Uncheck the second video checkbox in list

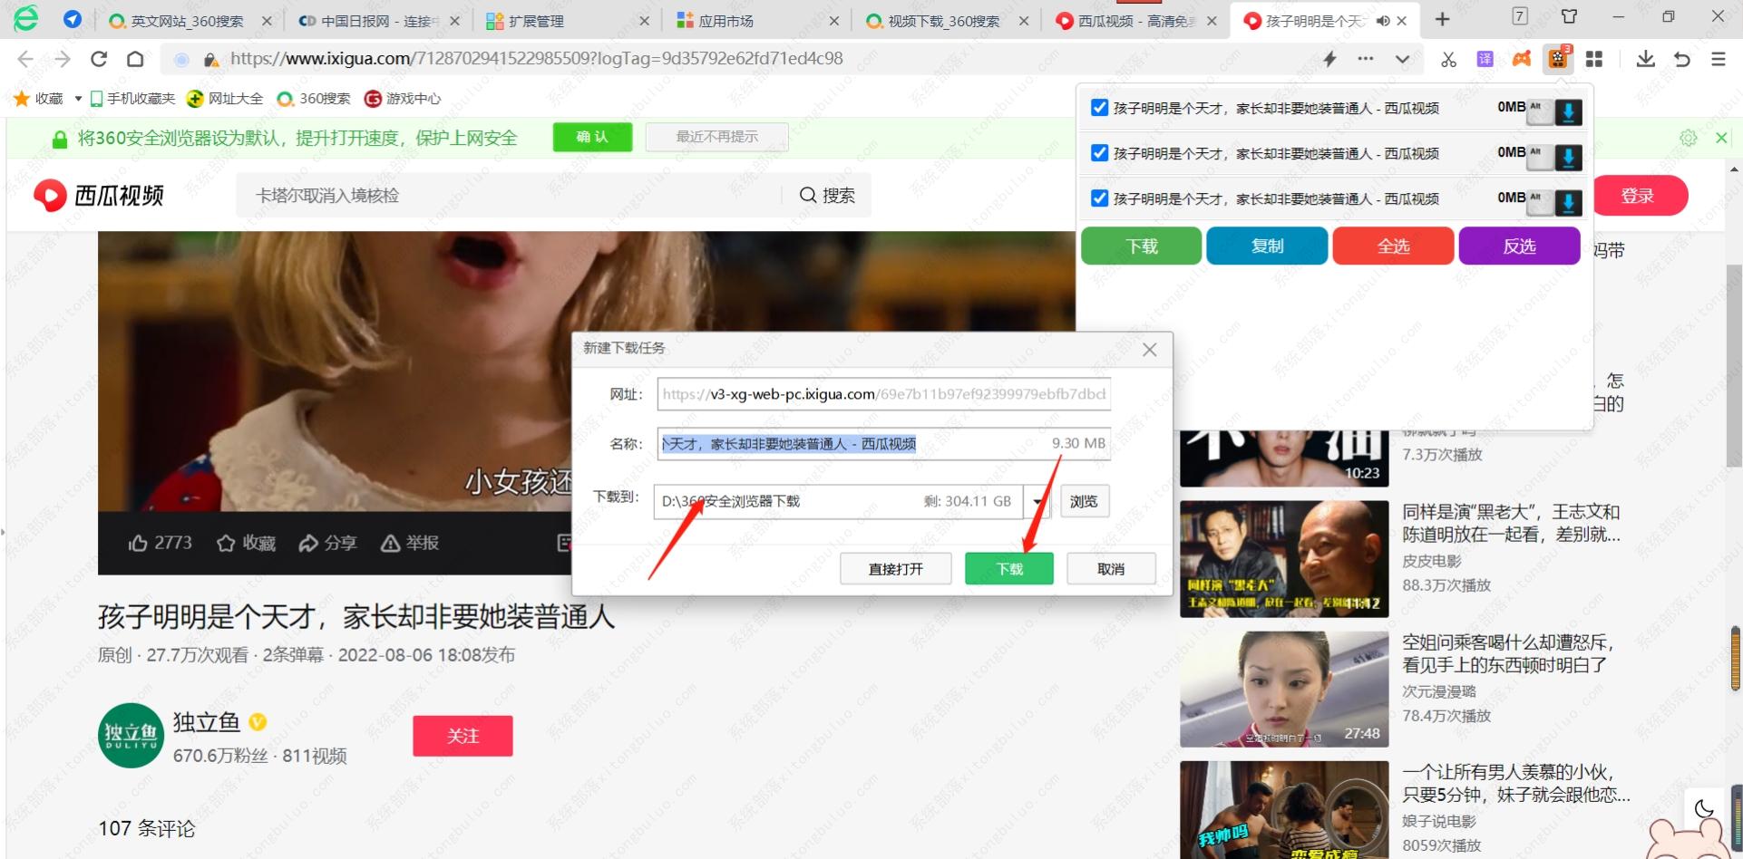(x=1099, y=153)
